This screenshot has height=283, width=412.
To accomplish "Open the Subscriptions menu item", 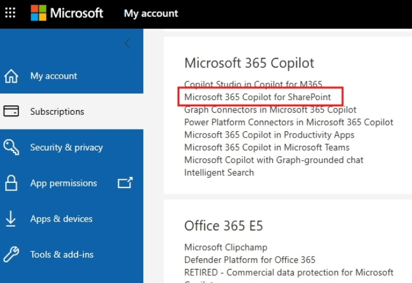I will [57, 111].
